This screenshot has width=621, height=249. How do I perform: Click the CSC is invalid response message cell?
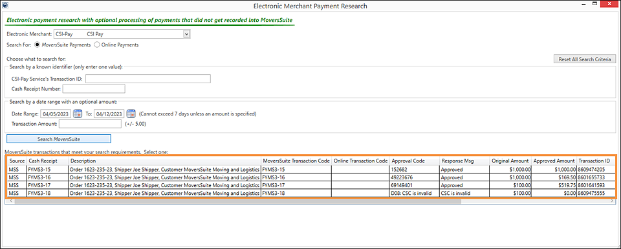click(464, 193)
